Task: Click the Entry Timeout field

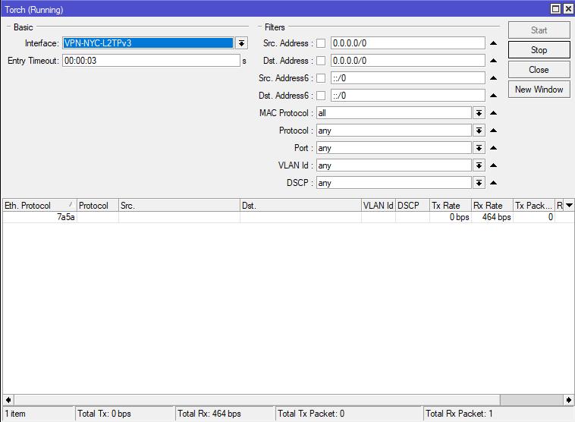Action: pyautogui.click(x=151, y=61)
